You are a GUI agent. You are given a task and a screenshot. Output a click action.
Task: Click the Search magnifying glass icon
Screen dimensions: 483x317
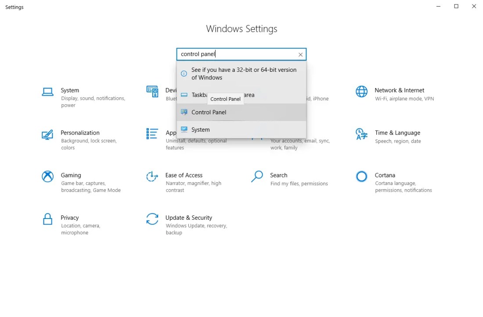tap(257, 176)
